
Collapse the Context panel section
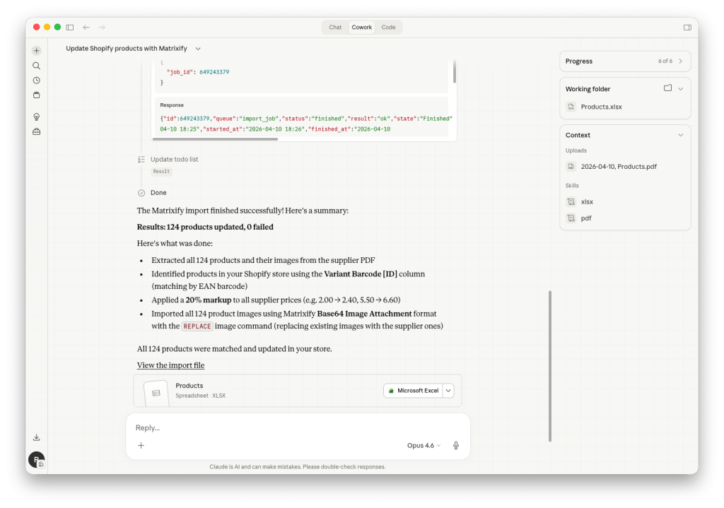pos(681,135)
